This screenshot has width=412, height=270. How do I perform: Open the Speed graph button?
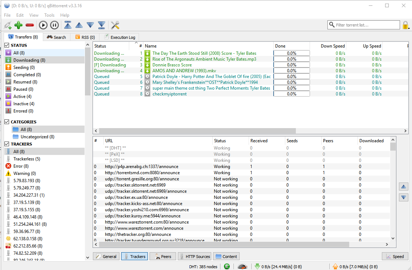tap(395, 257)
